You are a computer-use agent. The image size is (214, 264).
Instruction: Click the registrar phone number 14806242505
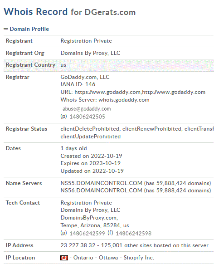(87, 117)
